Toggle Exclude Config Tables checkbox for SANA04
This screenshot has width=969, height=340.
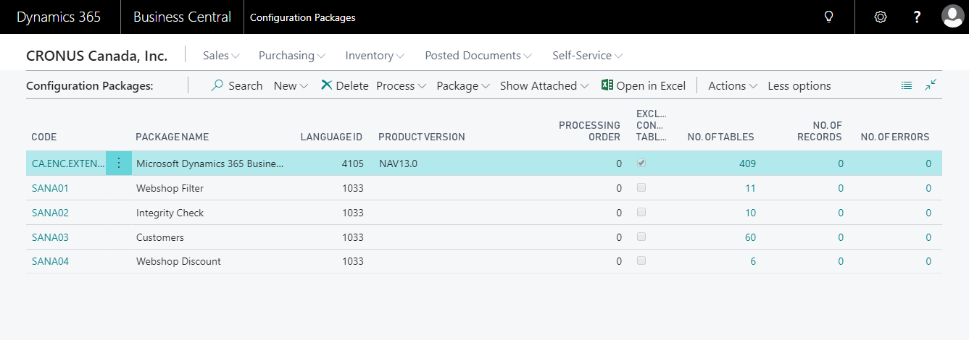pos(641,261)
